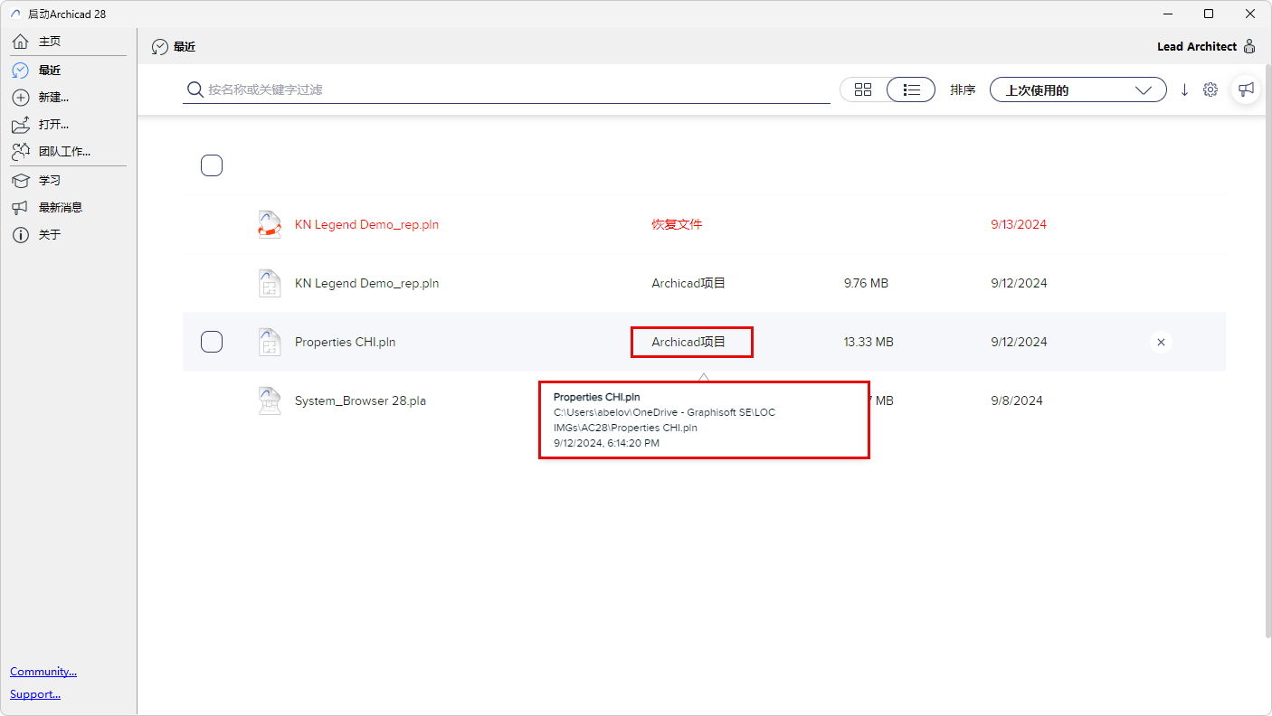This screenshot has height=716, width=1272.
Task: Open the 团队工作... teamwork option
Action: 63,151
